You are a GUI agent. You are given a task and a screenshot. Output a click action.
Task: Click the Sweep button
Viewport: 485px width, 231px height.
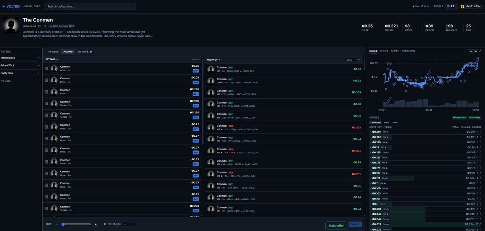pos(356,224)
